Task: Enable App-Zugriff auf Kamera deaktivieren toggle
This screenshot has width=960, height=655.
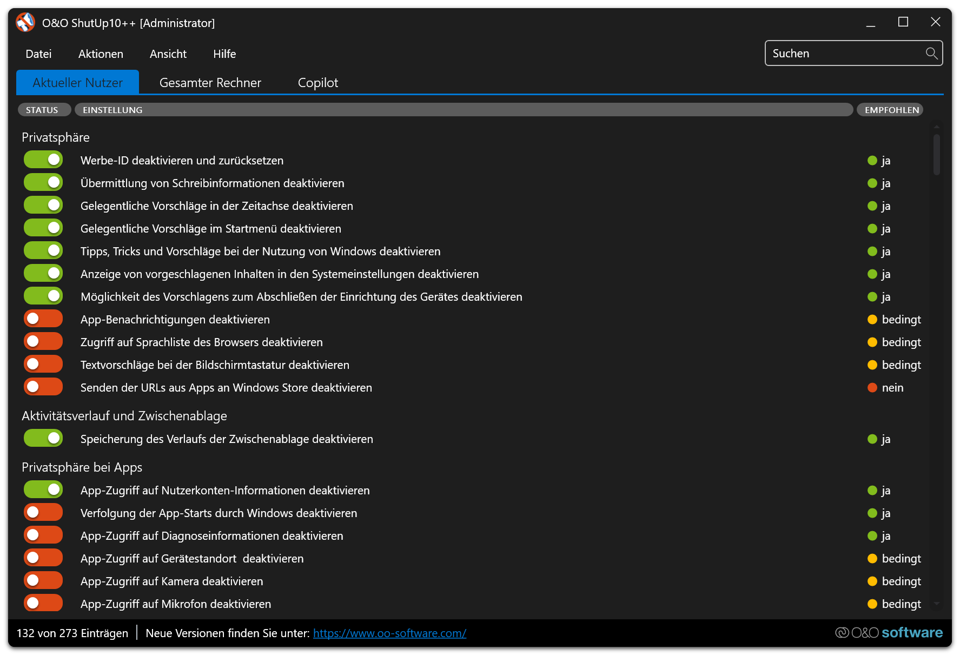Action: [43, 581]
